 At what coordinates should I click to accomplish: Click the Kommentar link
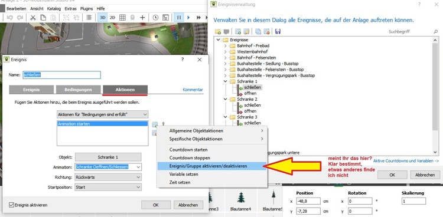coord(193,90)
